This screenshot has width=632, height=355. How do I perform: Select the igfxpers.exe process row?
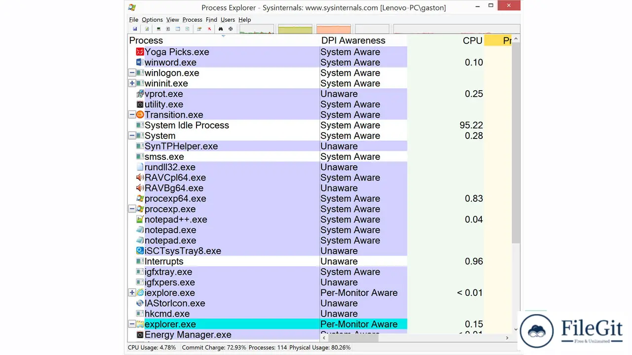tap(319, 282)
